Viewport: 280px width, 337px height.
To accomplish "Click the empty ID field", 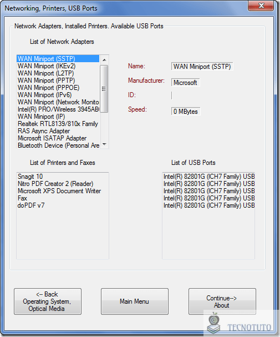I will click(172, 95).
